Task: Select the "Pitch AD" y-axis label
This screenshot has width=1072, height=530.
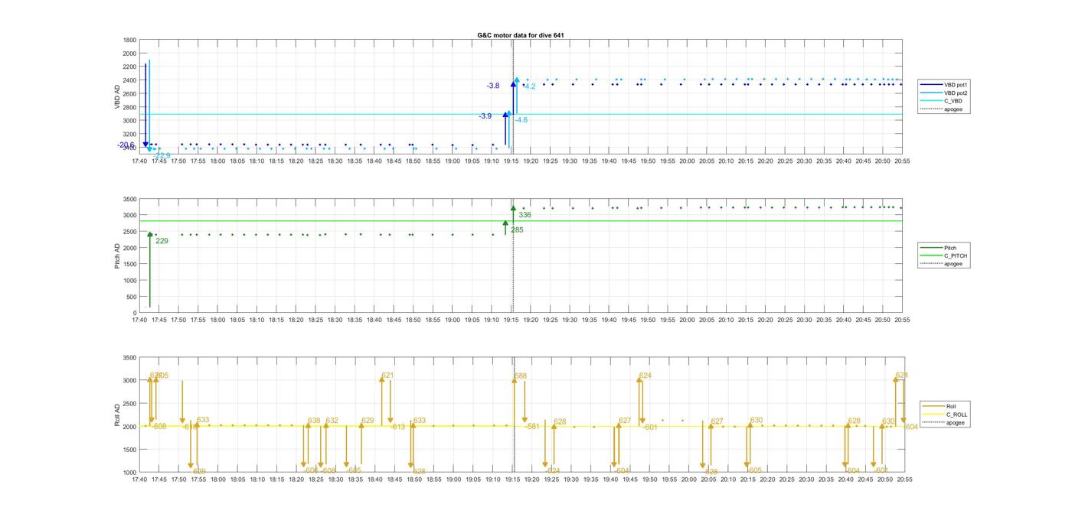Action: pos(118,255)
